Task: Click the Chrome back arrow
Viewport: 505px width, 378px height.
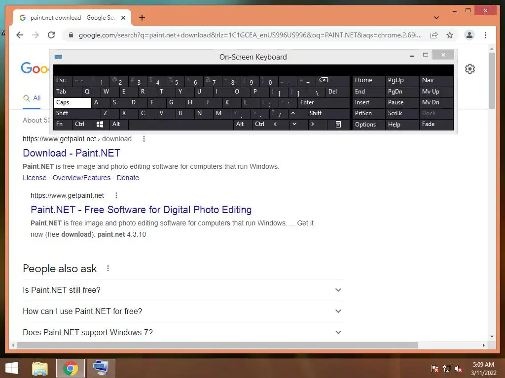Action: point(20,35)
